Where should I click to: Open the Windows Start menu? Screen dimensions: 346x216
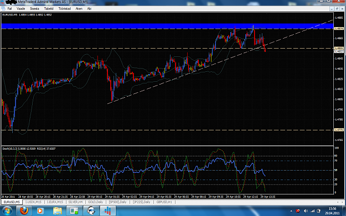(x=7, y=210)
